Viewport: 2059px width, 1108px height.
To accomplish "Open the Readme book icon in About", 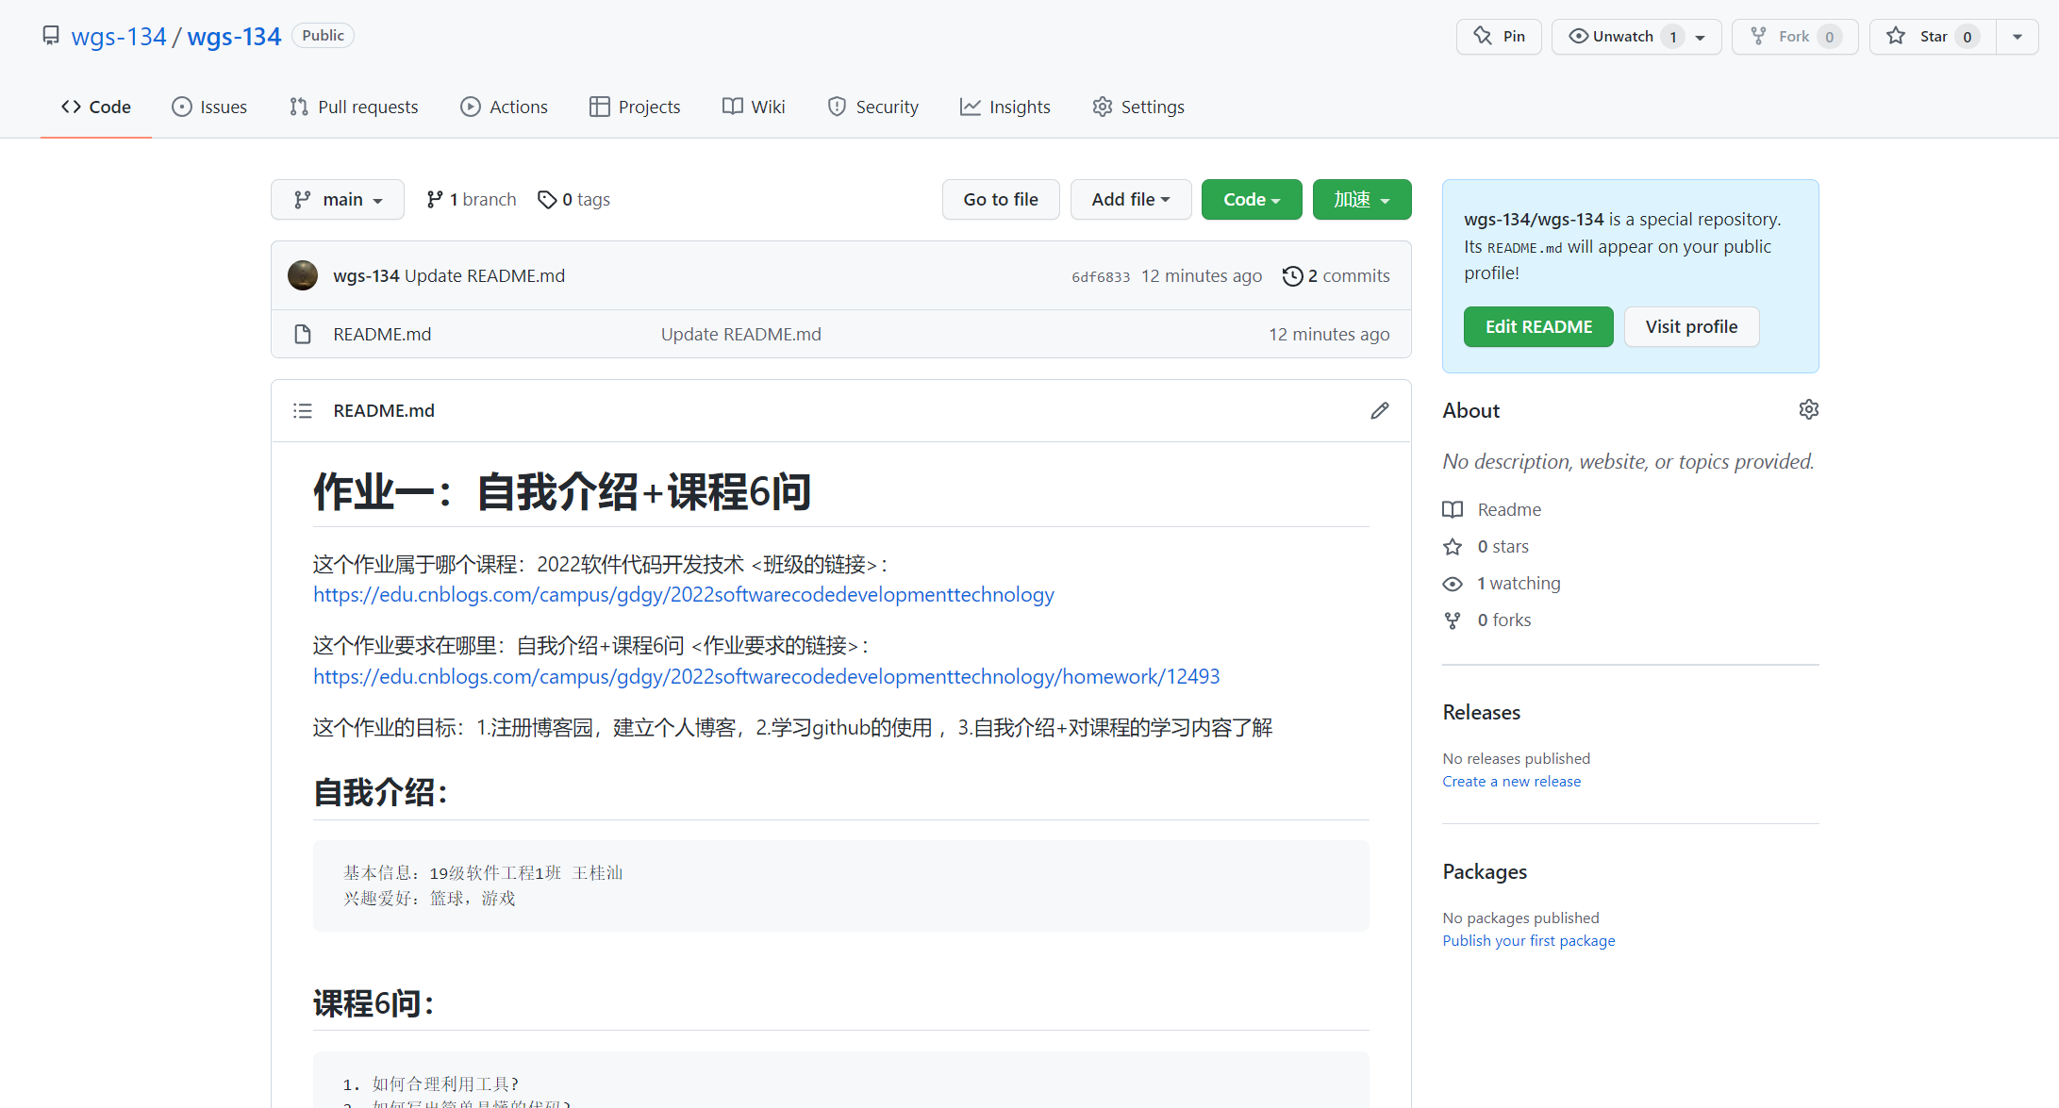I will click(1453, 509).
